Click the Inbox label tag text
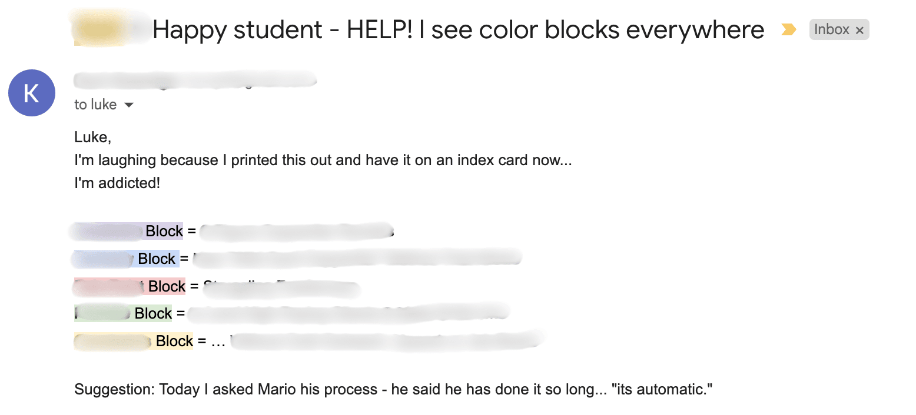The width and height of the screenshot is (916, 415). [831, 29]
